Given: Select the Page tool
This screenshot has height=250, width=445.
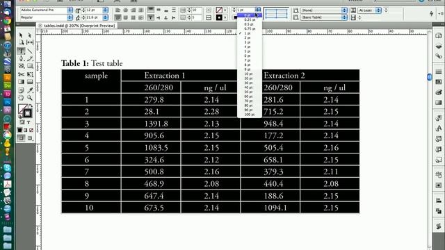Looking at the screenshot, I should click(21, 42).
